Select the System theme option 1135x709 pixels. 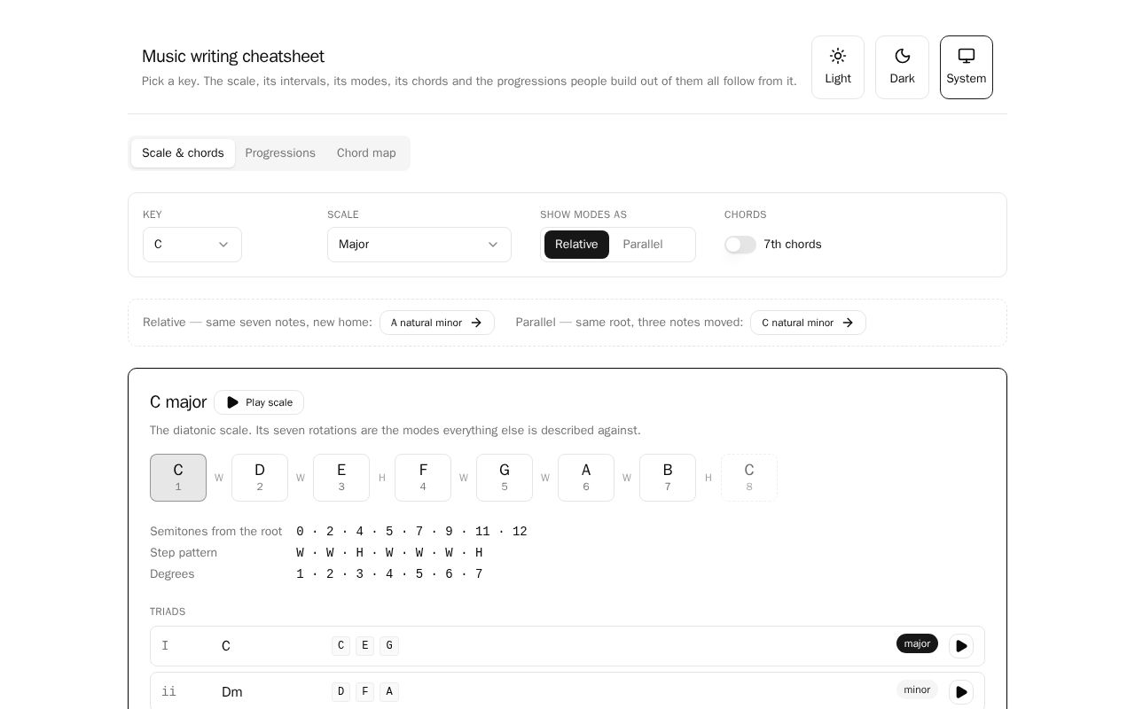(967, 67)
